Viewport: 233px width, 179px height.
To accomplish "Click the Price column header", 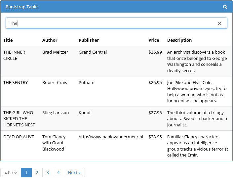I will tap(154, 40).
